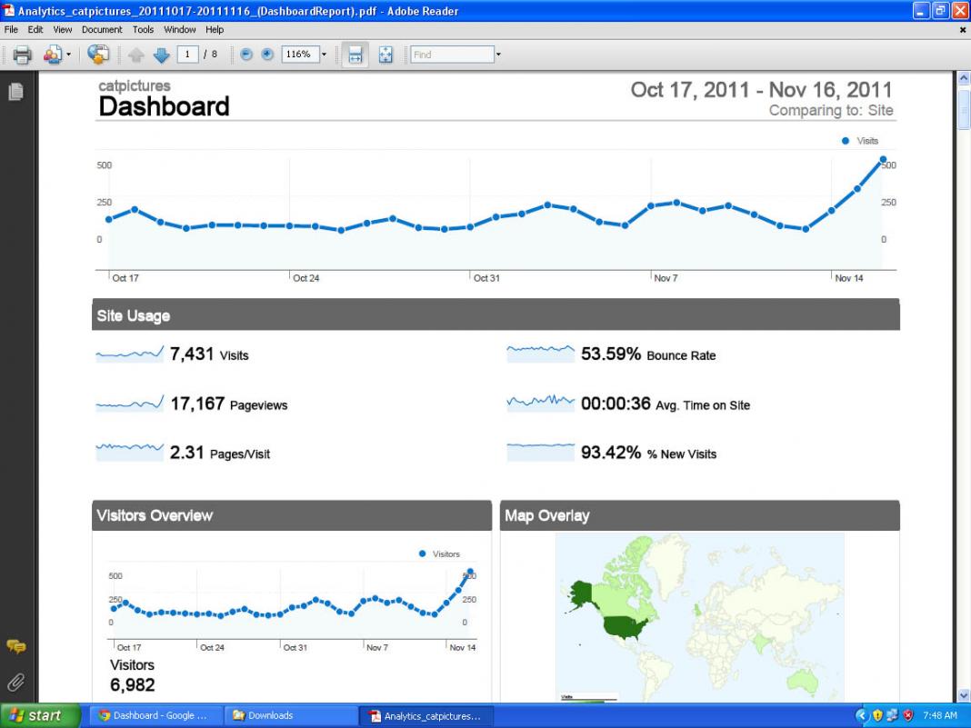Click the world map overlay image
Viewport: 971px width, 728px height.
click(x=700, y=617)
